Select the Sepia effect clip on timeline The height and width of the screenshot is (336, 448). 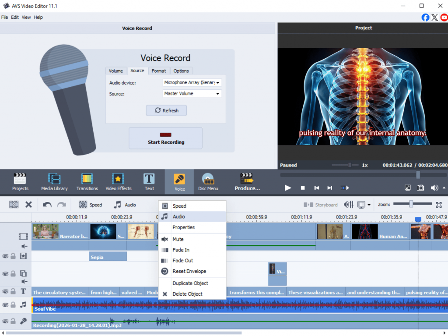click(108, 257)
